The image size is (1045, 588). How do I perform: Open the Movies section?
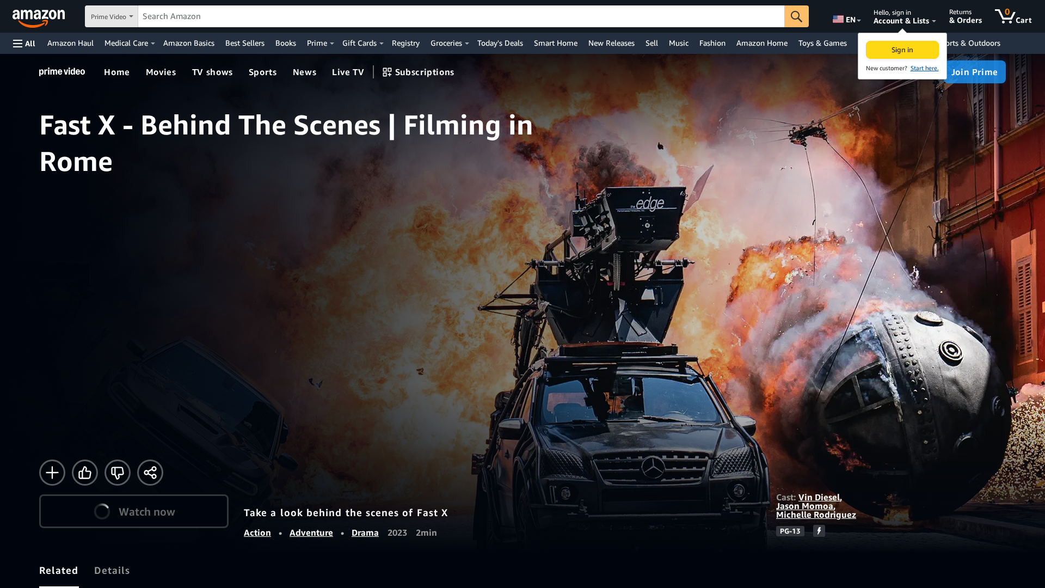pos(161,72)
